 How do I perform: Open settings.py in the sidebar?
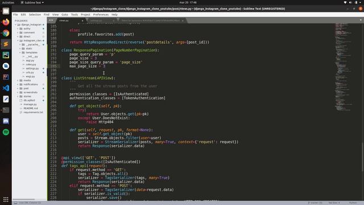click(32, 68)
